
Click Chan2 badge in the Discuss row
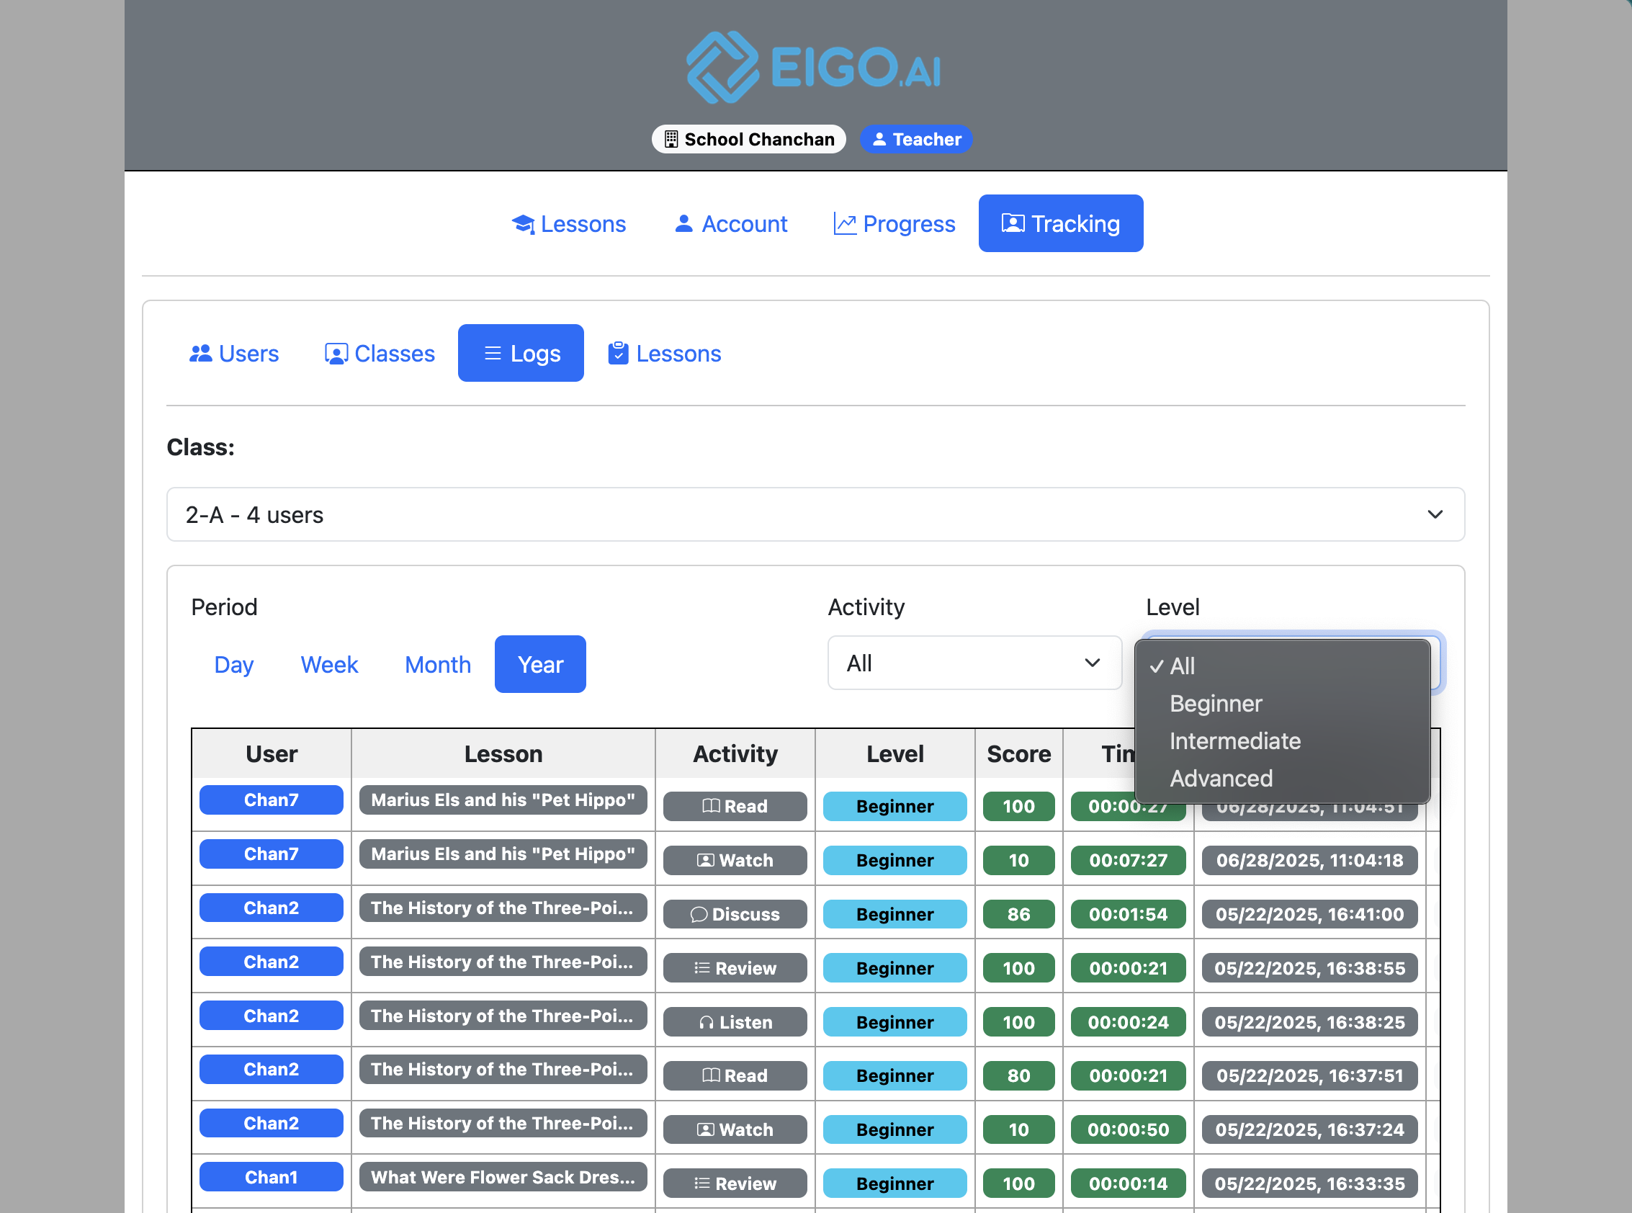tap(272, 908)
